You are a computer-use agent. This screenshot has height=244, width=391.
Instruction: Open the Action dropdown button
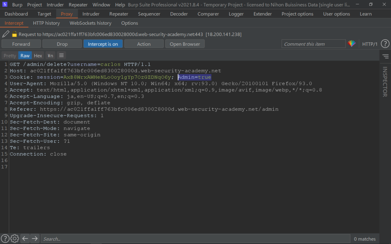tap(144, 44)
